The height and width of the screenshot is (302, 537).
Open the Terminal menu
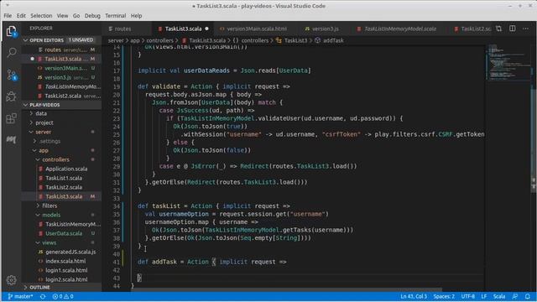click(116, 16)
